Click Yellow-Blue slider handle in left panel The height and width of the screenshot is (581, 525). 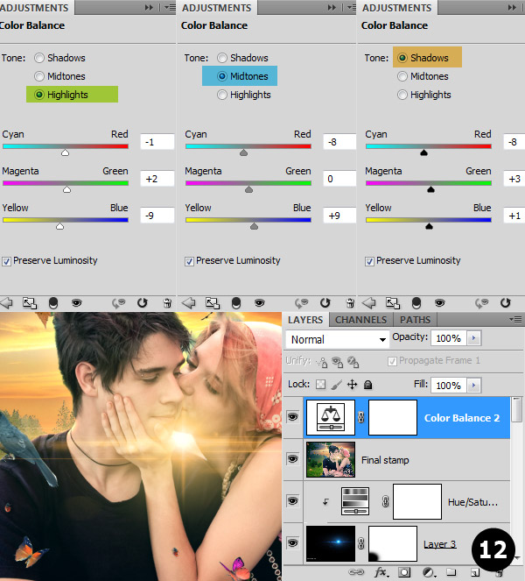pos(59,226)
